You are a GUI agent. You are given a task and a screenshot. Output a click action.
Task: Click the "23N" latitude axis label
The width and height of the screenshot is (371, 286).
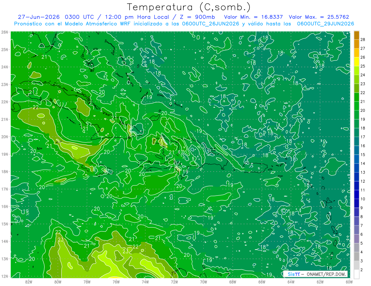tap(4, 84)
